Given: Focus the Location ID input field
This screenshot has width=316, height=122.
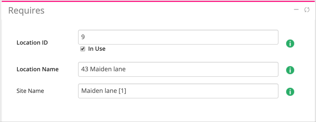Looking at the screenshot, I should point(178,37).
